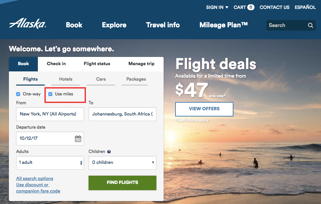Image resolution: width=321 pixels, height=204 pixels.
Task: Switch to the Check in tab
Action: click(56, 64)
